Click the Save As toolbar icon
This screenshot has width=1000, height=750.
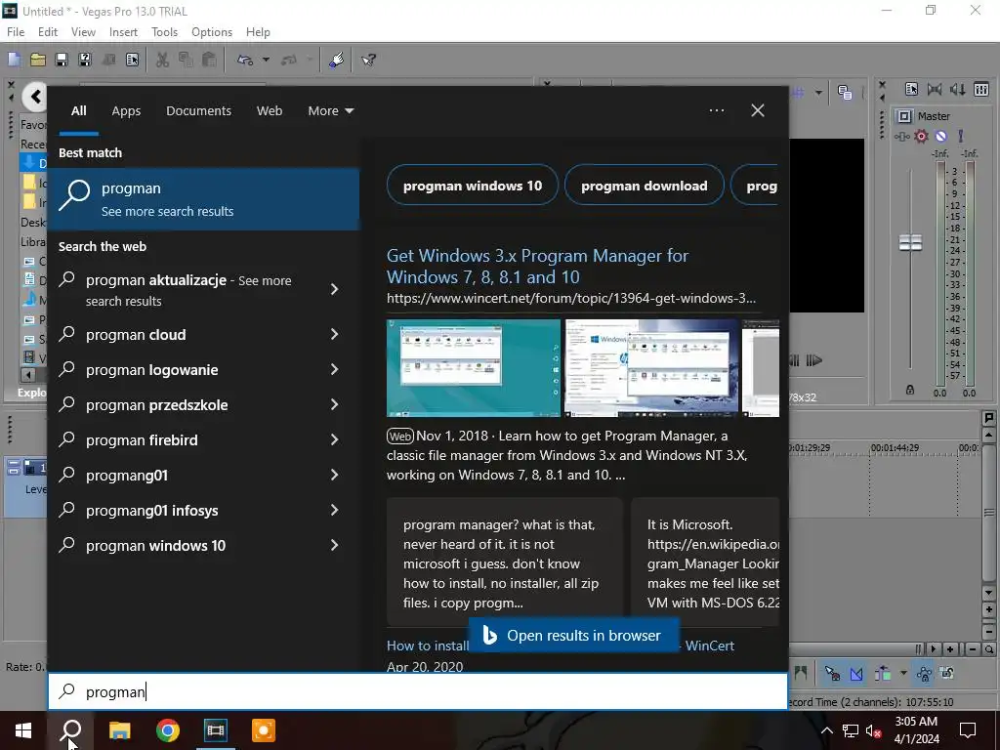85,60
